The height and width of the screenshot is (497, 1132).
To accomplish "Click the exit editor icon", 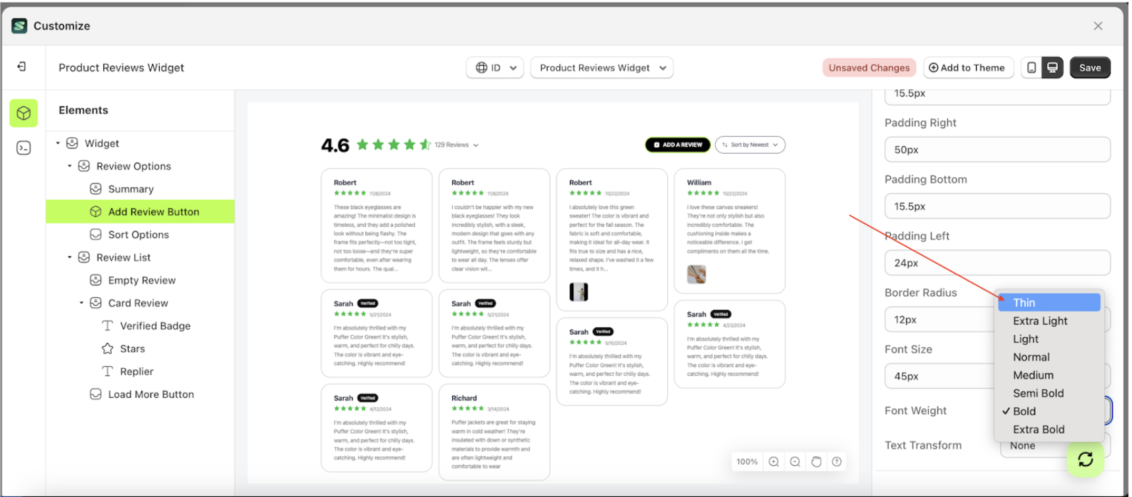I will click(22, 66).
